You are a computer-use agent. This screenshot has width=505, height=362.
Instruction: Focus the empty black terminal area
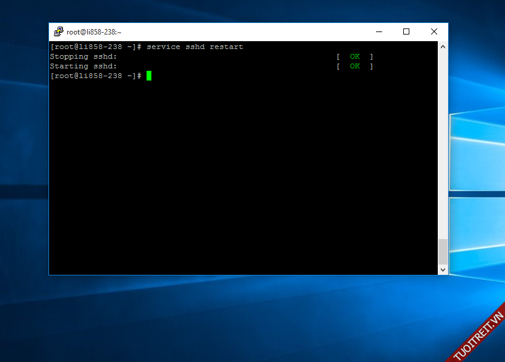[242, 182]
